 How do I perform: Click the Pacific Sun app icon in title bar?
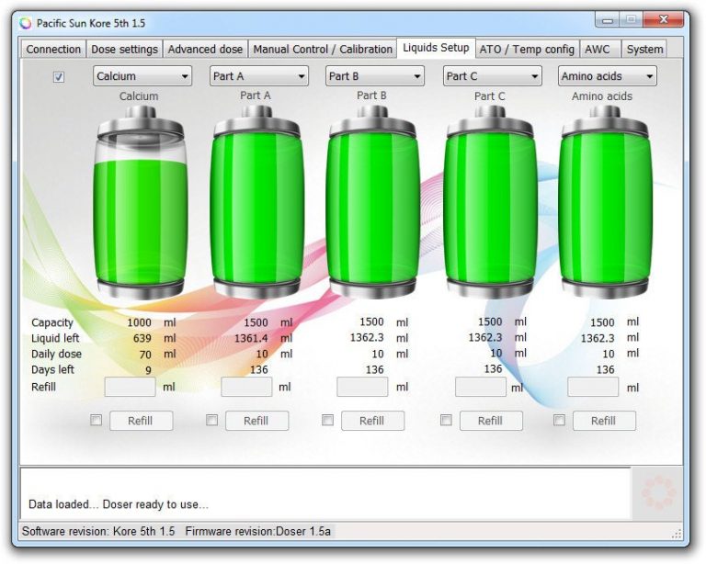[26, 23]
